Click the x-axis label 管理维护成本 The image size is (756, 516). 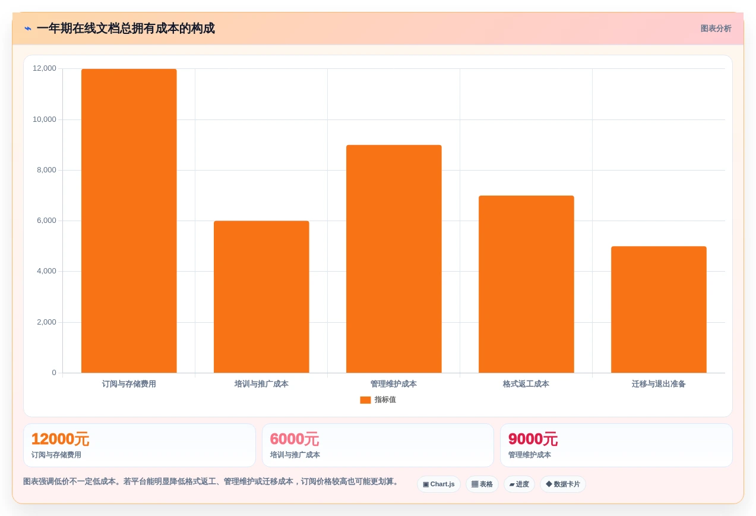(394, 384)
